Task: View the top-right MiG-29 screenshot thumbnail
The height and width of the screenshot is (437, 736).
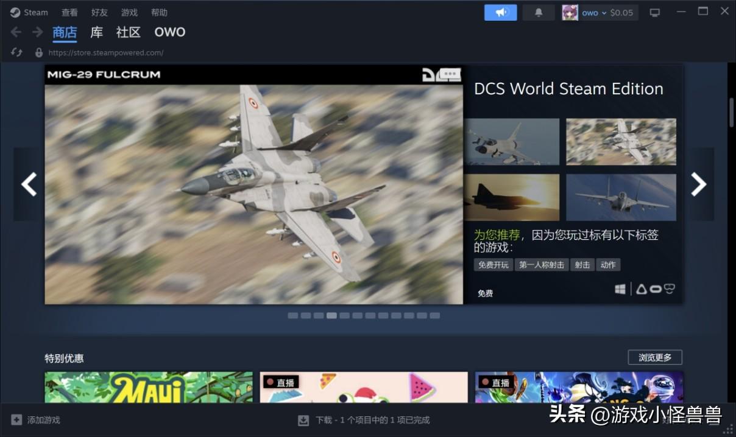Action: [621, 142]
